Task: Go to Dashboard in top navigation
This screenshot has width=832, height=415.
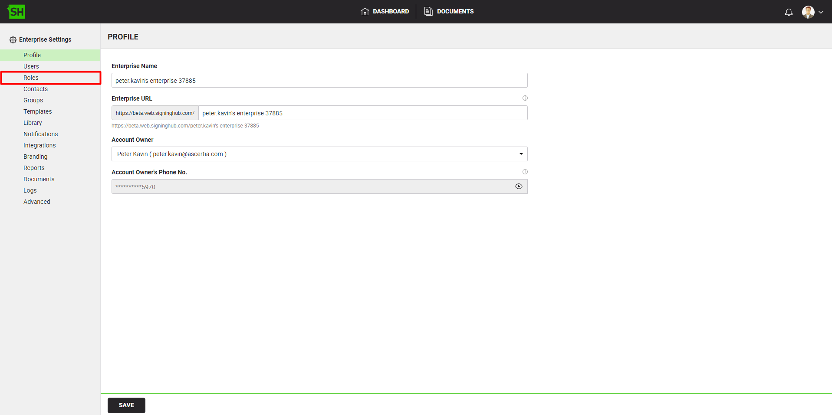Action: (x=385, y=12)
